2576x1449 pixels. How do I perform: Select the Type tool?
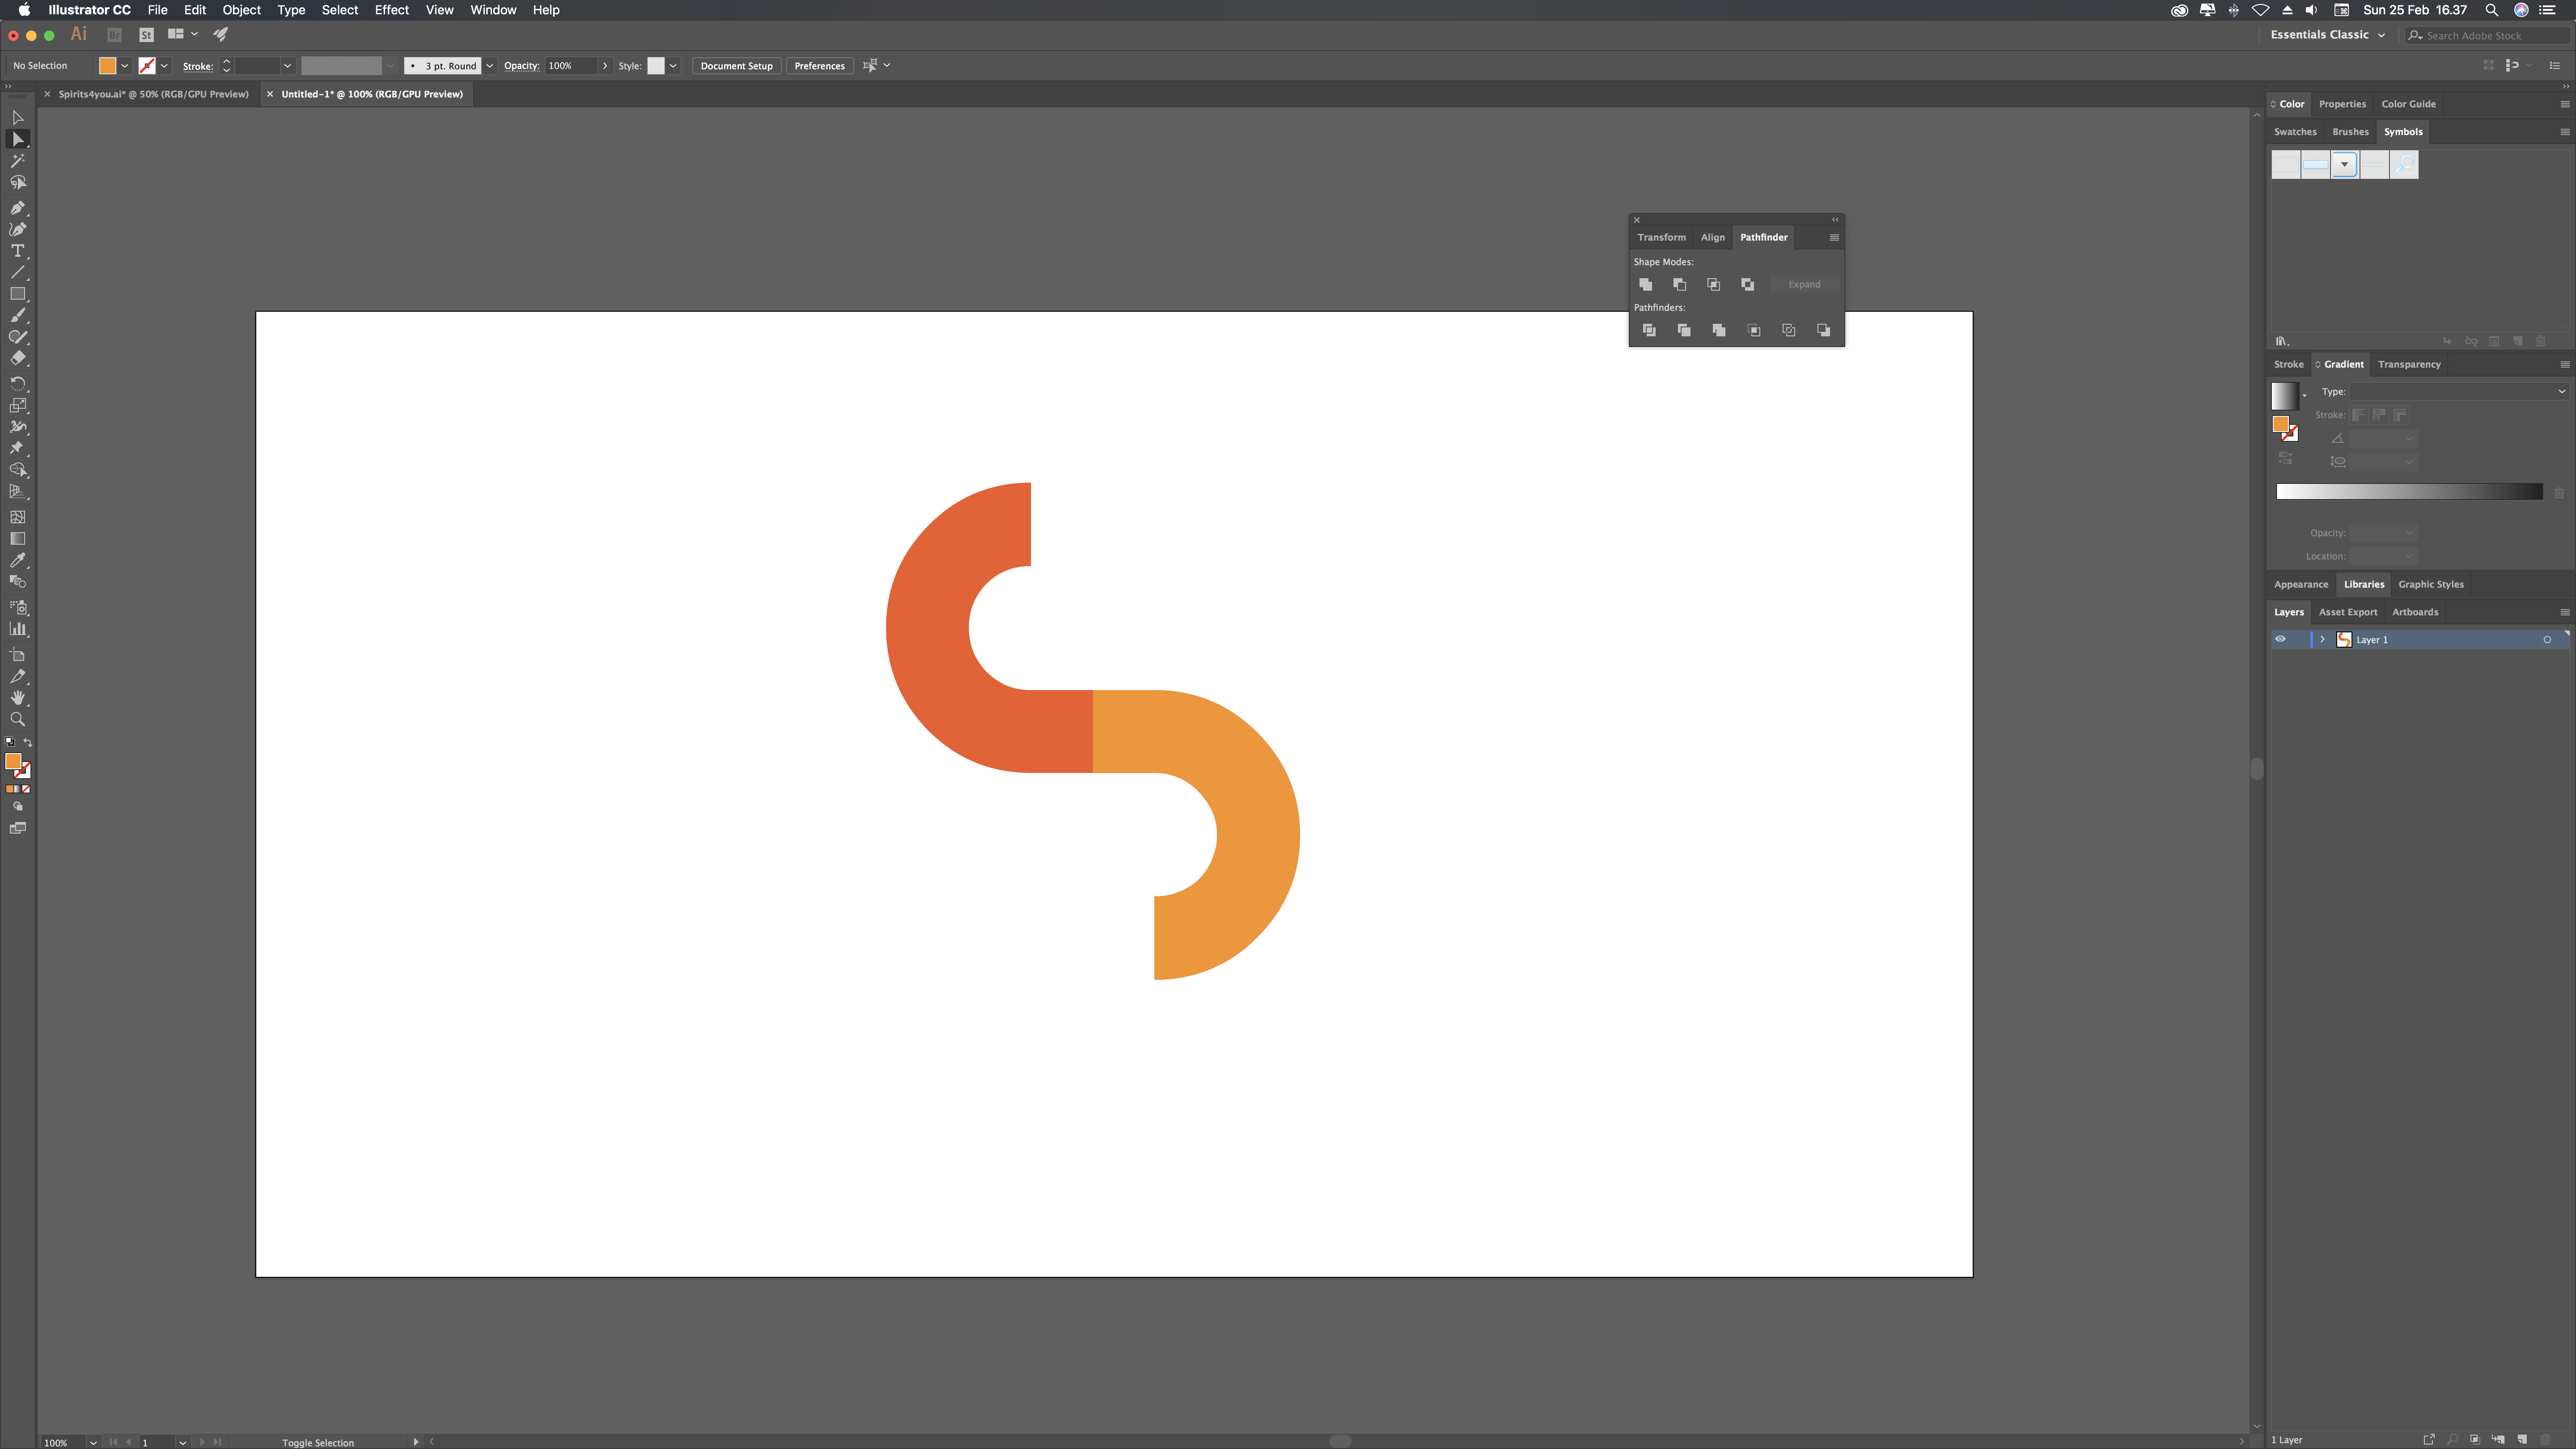pos(17,251)
